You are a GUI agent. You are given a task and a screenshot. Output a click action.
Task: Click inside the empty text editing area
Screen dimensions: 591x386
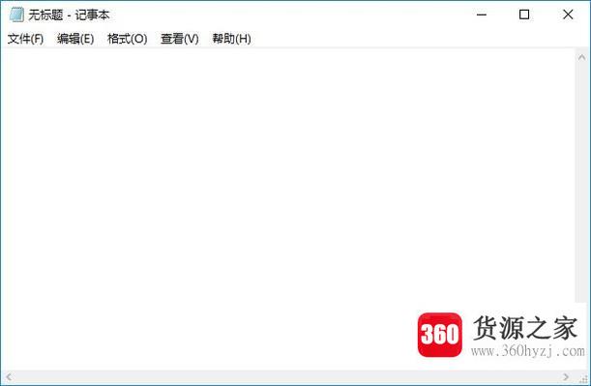(x=288, y=209)
